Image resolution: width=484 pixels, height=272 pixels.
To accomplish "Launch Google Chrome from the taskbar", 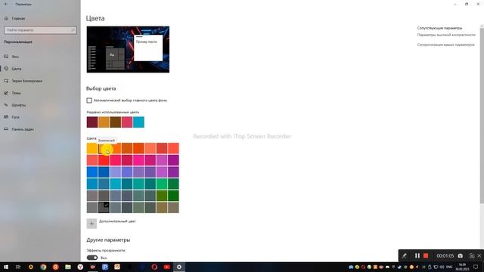I will [43, 267].
